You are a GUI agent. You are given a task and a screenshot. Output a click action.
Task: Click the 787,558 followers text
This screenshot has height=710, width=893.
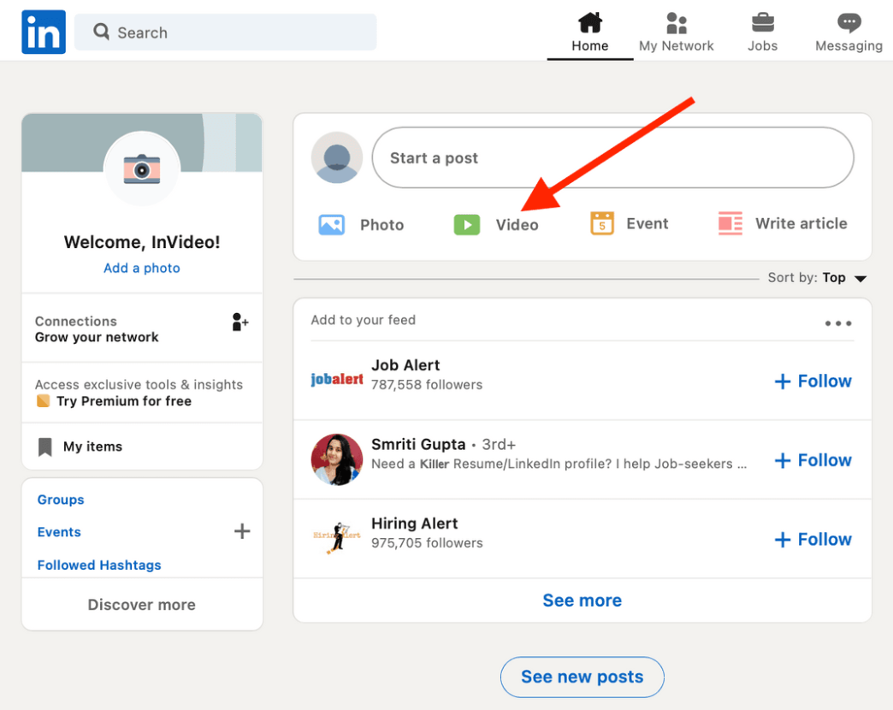(427, 385)
